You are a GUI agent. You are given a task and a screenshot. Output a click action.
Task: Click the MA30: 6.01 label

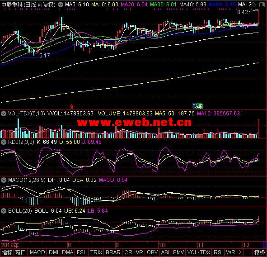(x=163, y=5)
